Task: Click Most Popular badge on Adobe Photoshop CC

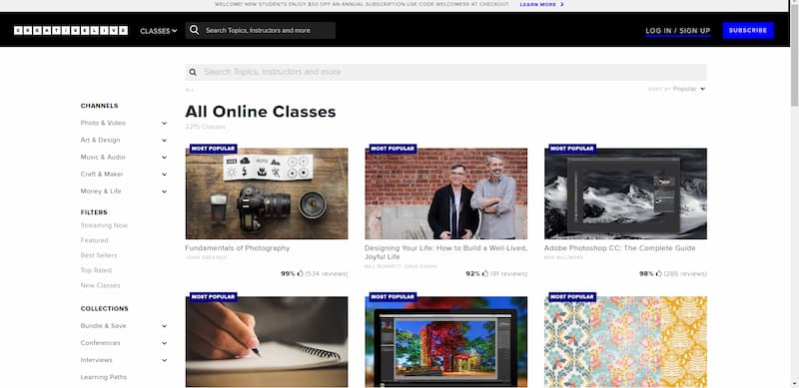Action: pos(572,149)
